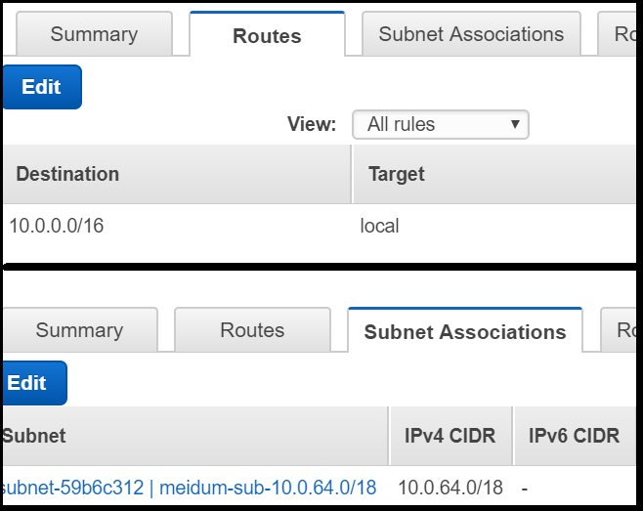Screen dimensions: 643x511
Task: Select the 10.0.64.0/18 CIDR cell
Action: click(449, 488)
